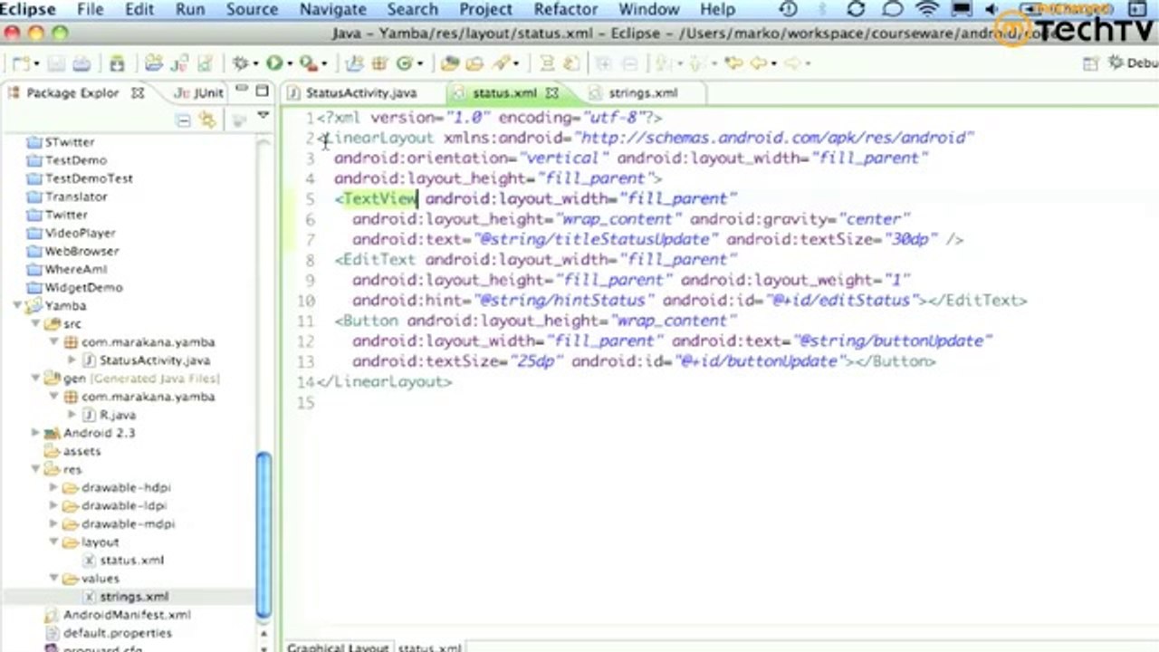This screenshot has width=1159, height=652.
Task: Open Package Explorer view menu triangle
Action: click(263, 116)
